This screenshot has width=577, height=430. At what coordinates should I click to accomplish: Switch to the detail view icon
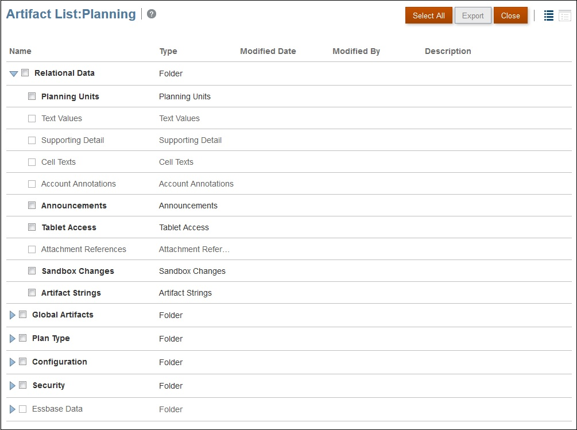565,16
